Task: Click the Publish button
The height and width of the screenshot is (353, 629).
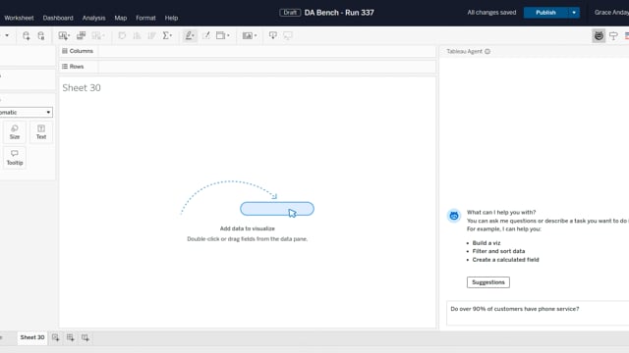Action: [546, 13]
